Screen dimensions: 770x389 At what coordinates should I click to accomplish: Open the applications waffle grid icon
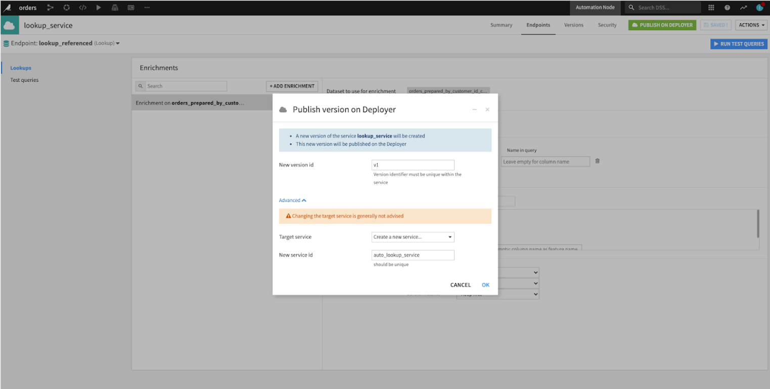(711, 8)
